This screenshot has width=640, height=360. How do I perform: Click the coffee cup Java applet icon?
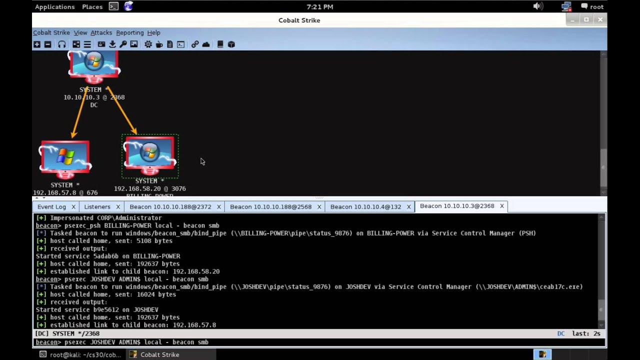159,44
